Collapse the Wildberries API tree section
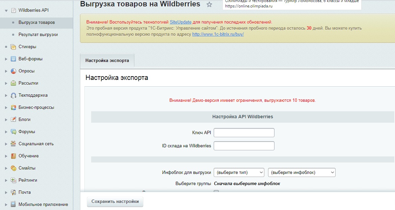Screen dimensions: 395x210 (x=6, y=10)
